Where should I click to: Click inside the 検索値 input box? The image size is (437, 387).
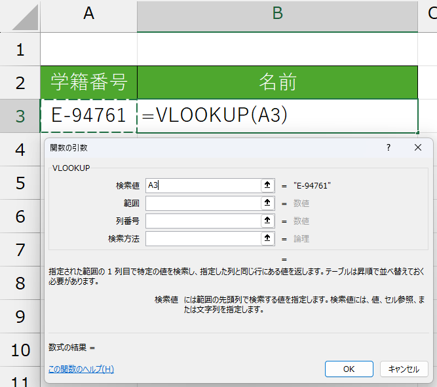(x=202, y=185)
